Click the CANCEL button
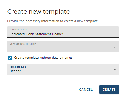 (86, 90)
